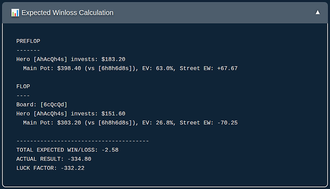This screenshot has width=330, height=189.
Task: Click the 'Board: [6cQcQd]' line
Action: tap(42, 105)
